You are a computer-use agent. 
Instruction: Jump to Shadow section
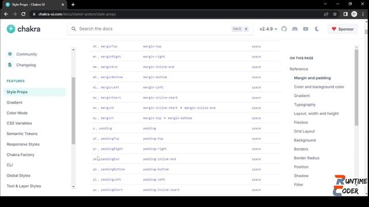[301, 176]
